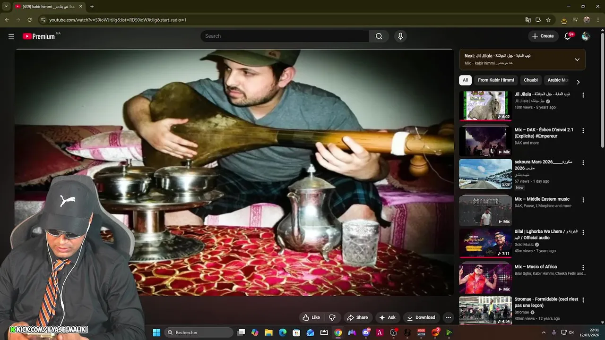The height and width of the screenshot is (340, 605).
Task: Select the All filter chip
Action: tap(465, 80)
